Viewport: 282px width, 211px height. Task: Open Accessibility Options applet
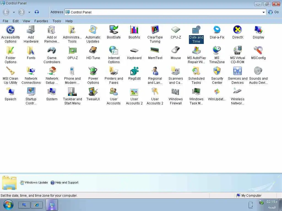click(10, 30)
